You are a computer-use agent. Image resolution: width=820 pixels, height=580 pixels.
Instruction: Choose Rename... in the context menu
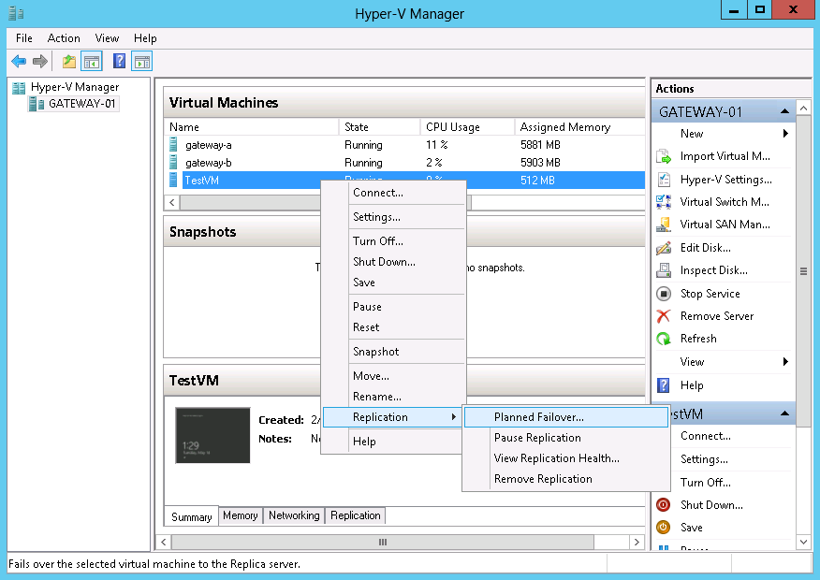pyautogui.click(x=394, y=397)
